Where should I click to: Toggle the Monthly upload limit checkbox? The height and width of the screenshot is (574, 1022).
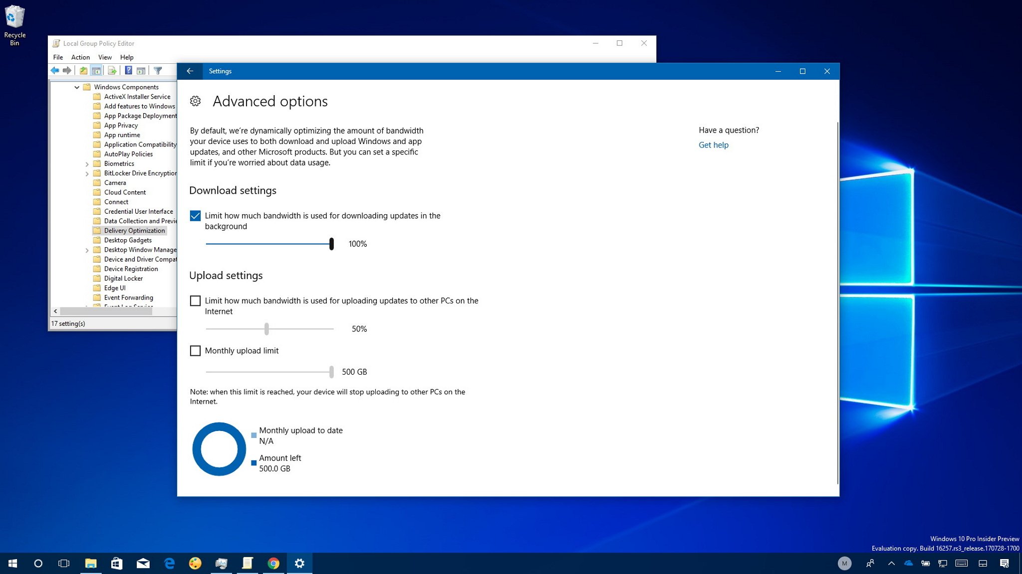195,350
